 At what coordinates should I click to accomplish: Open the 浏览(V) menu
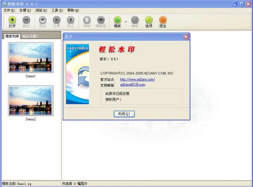(41, 11)
